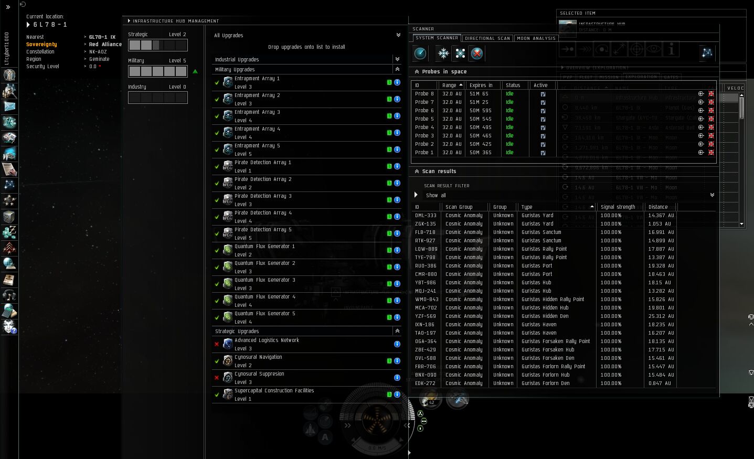
Task: Toggle Active checkbox for Probe 7
Action: 543,103
